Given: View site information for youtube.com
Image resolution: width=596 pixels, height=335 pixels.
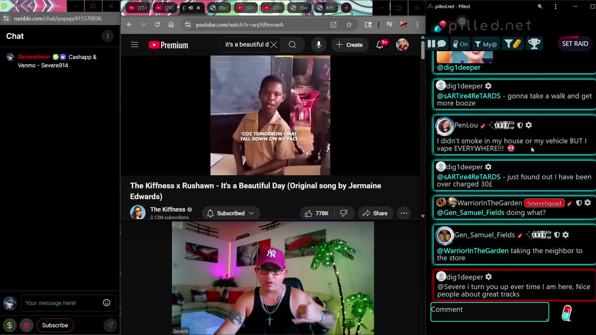Looking at the screenshot, I should (187, 25).
